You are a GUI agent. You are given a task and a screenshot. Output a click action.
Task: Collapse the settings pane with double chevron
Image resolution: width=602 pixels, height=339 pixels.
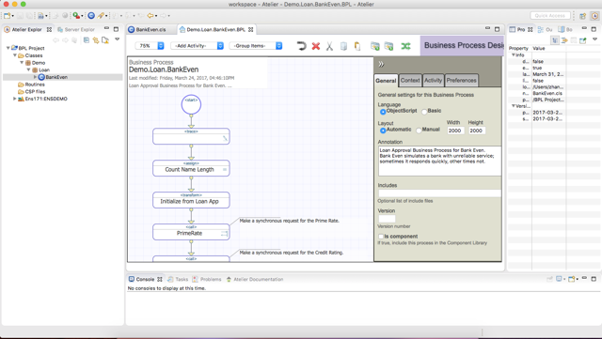[x=381, y=64]
